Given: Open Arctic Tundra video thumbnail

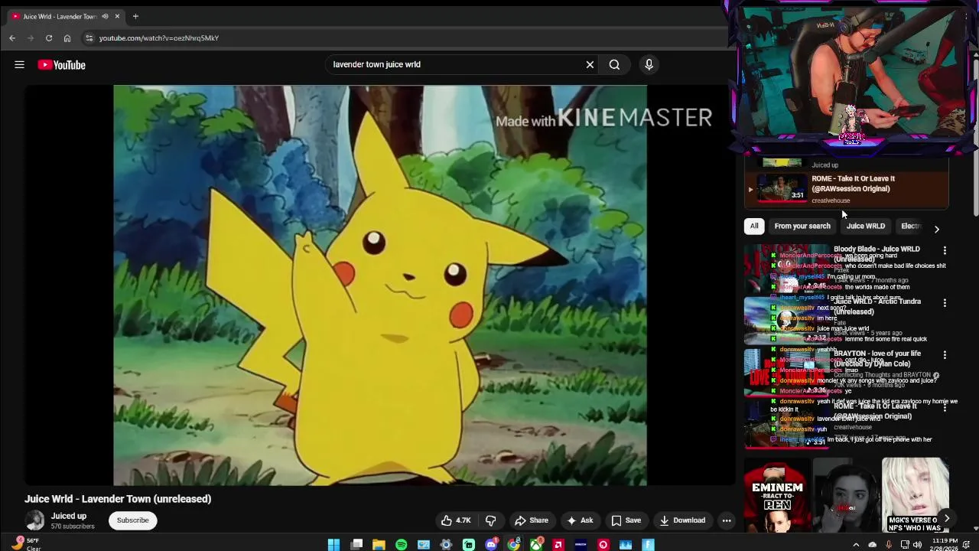Looking at the screenshot, I should point(786,321).
